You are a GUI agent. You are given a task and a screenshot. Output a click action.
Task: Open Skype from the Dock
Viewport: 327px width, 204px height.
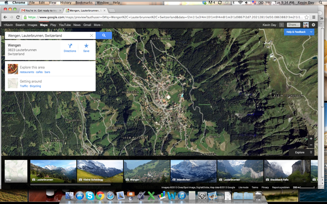90,196
